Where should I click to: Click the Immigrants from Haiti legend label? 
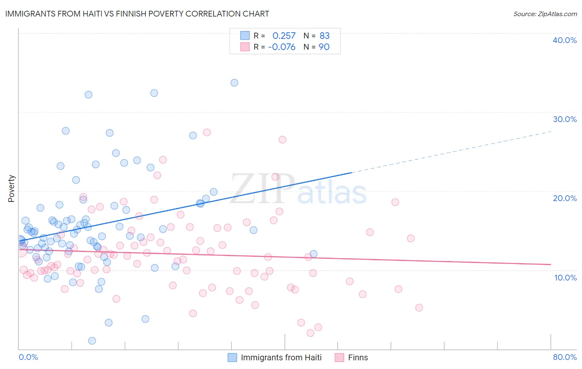coord(281,357)
